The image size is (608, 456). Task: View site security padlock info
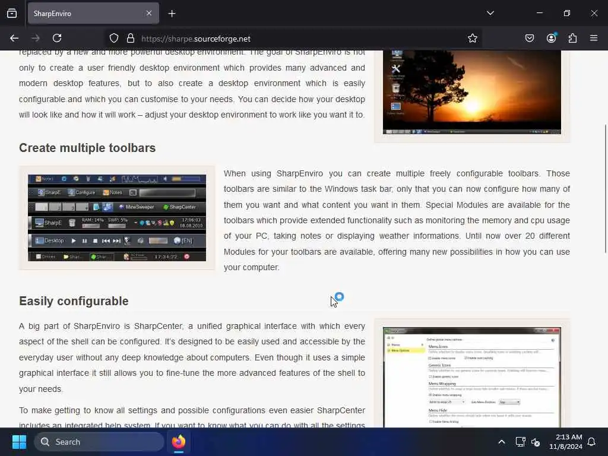pyautogui.click(x=131, y=39)
